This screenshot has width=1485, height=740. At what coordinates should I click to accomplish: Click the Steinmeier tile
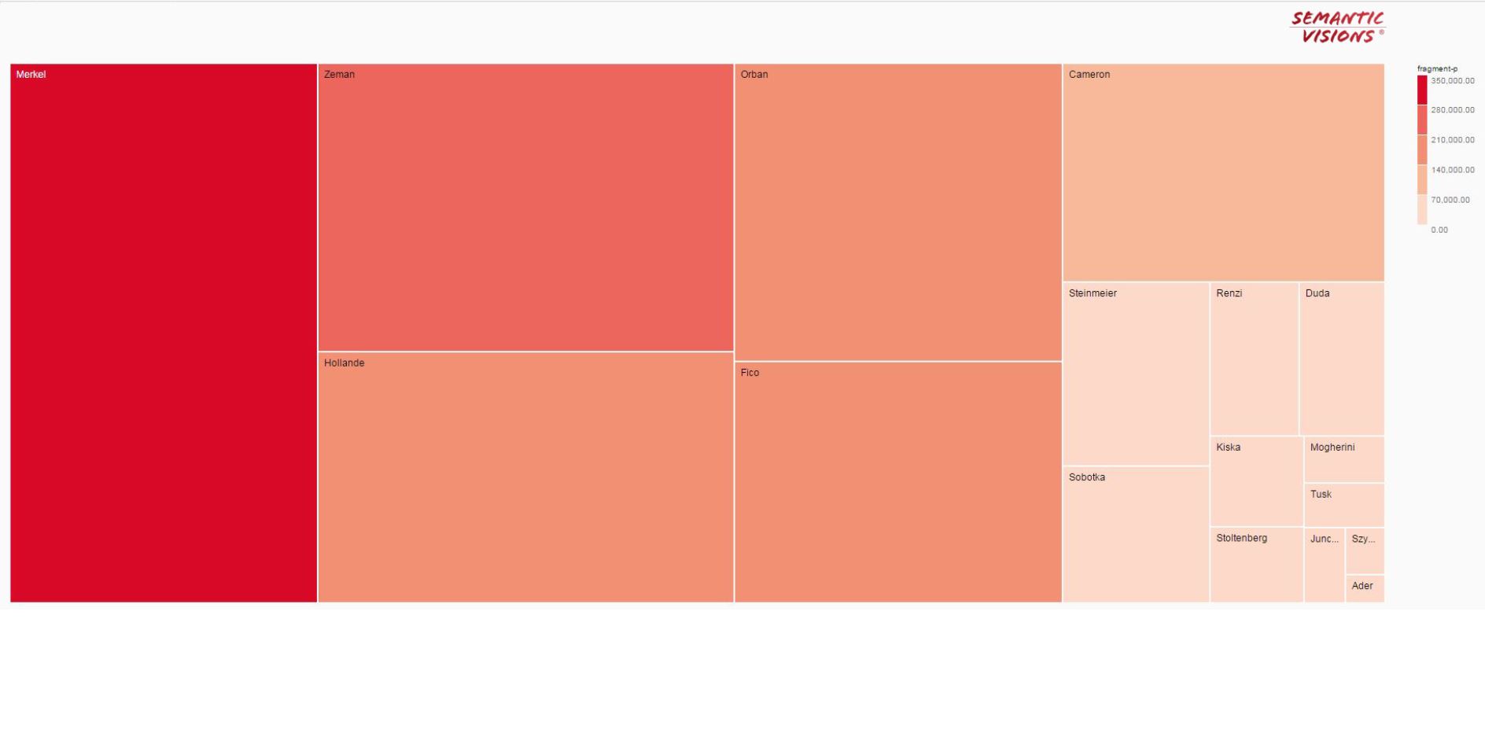click(1136, 374)
